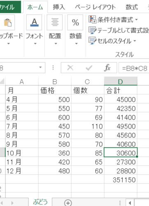149x206 pixels.
Task: Click the horizontal scrollbar left arrow
Action: pyautogui.click(x=130, y=203)
